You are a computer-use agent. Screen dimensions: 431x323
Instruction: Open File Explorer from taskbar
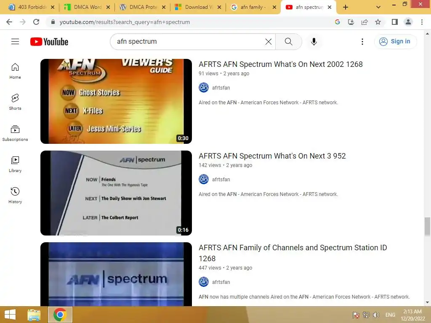34,315
